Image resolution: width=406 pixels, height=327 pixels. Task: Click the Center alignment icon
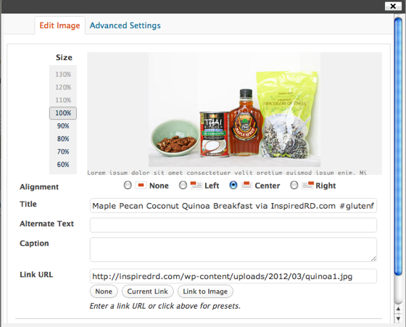click(x=246, y=185)
